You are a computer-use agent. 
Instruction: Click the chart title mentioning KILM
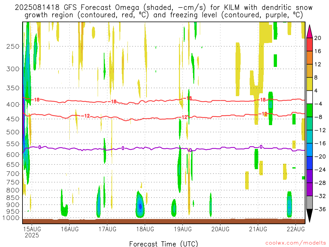click(164, 11)
